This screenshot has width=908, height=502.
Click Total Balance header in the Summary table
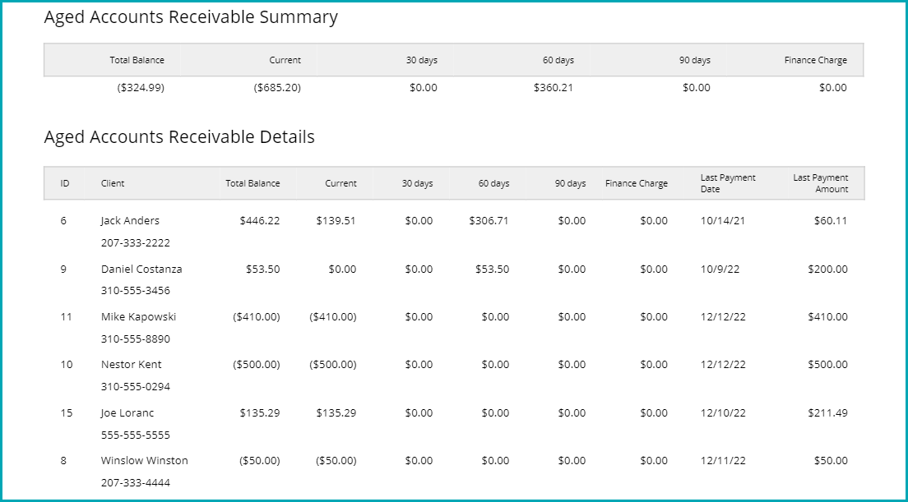click(x=137, y=60)
